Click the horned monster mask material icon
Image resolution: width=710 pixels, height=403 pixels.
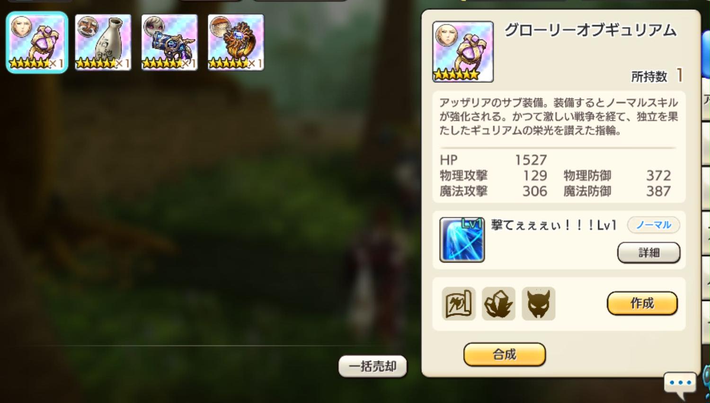[539, 304]
